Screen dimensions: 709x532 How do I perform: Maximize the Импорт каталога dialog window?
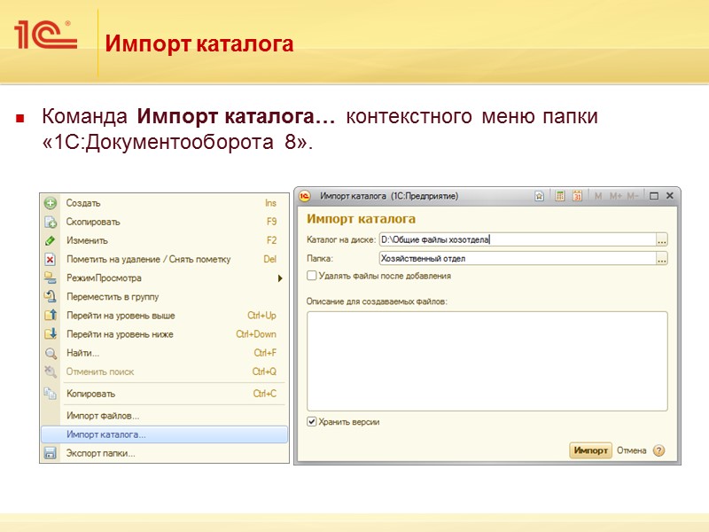[x=654, y=196]
